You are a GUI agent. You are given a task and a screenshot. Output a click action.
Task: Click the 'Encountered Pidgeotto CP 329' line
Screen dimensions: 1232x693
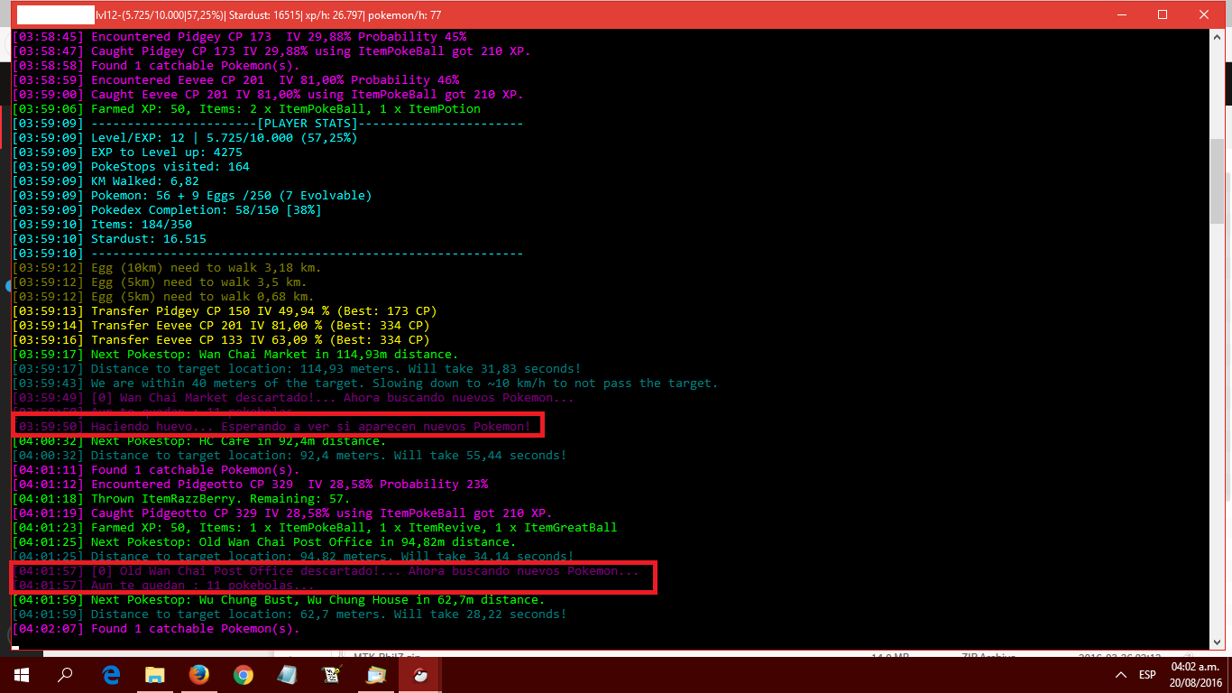(250, 485)
